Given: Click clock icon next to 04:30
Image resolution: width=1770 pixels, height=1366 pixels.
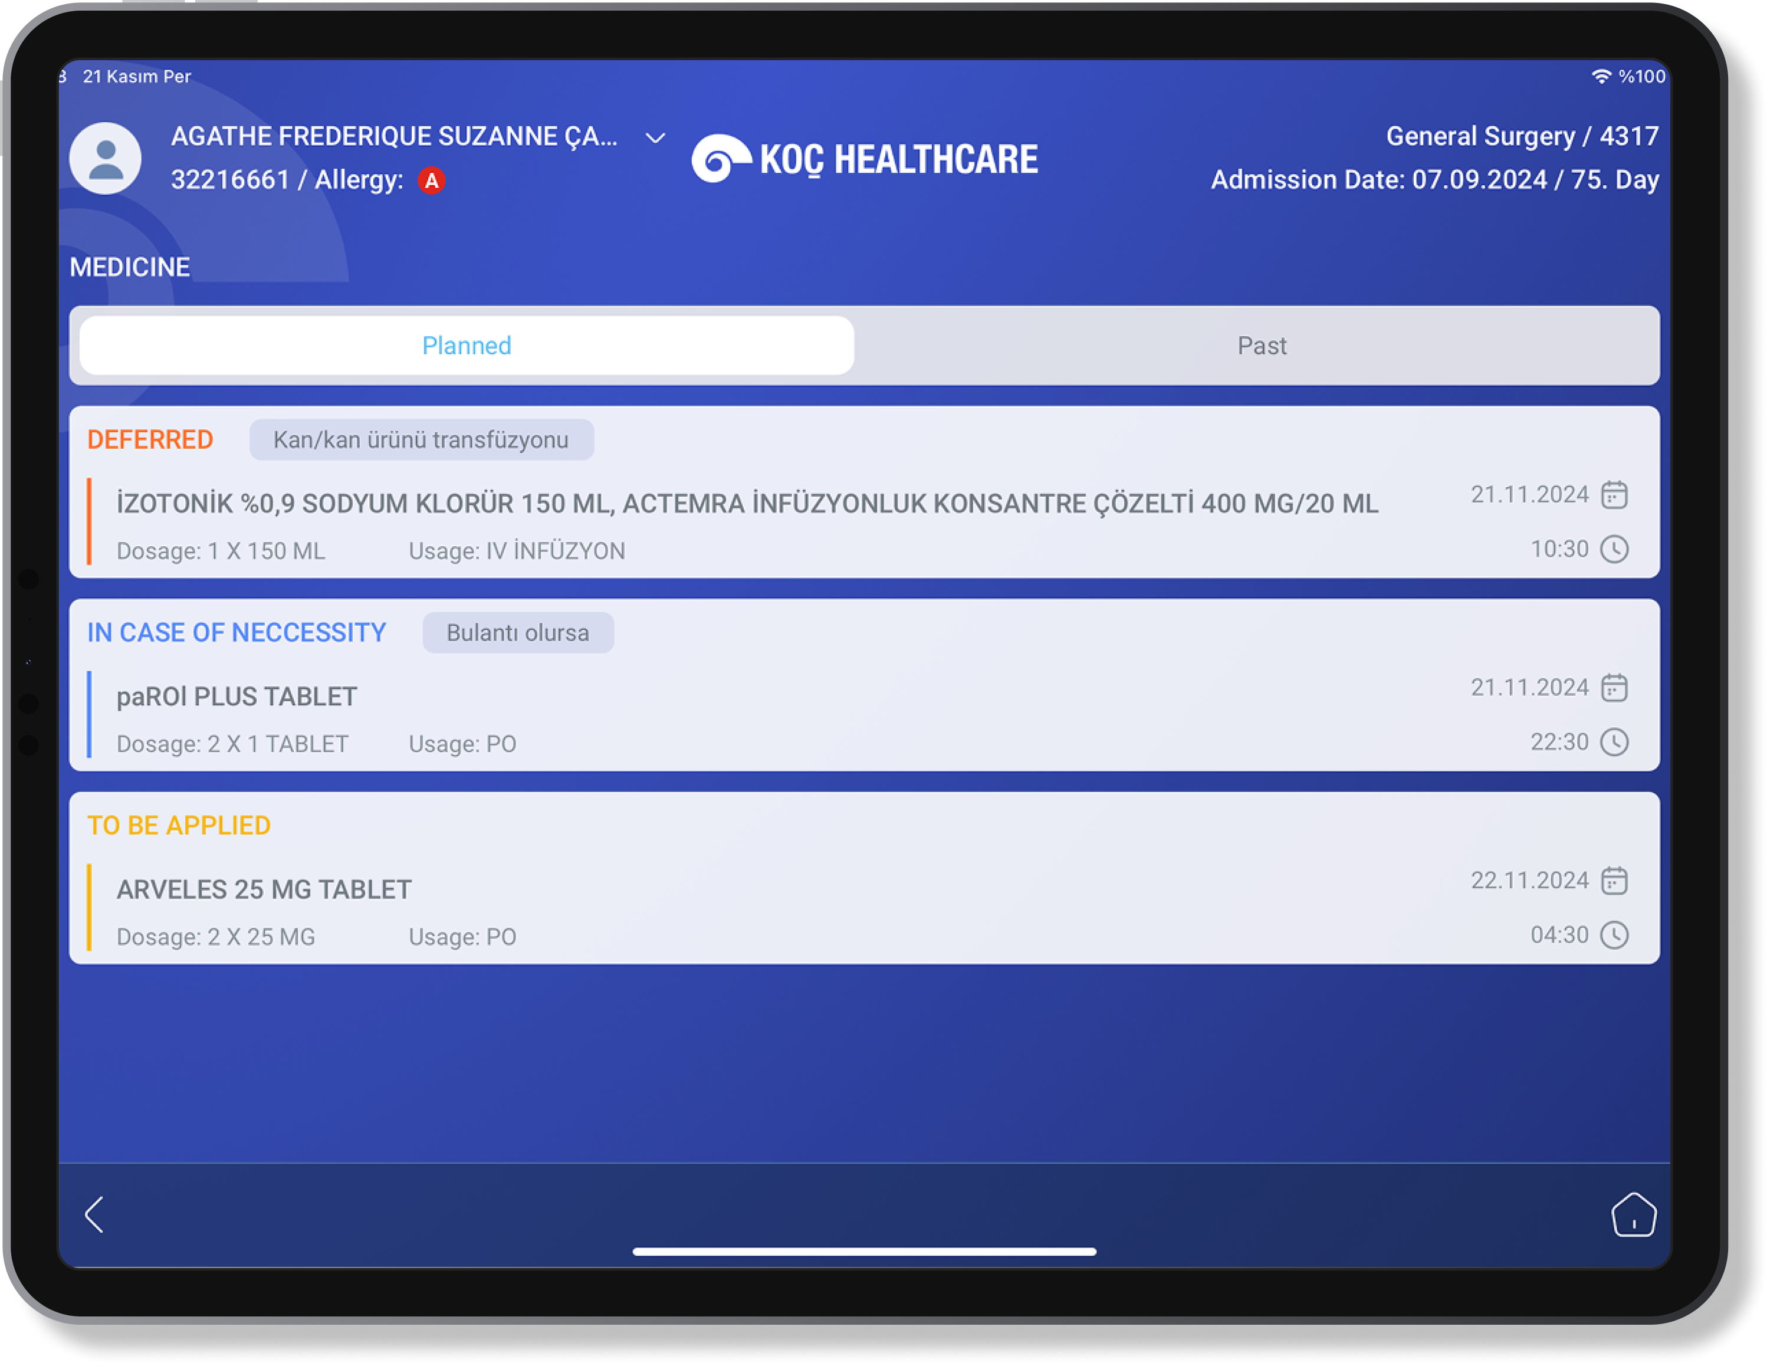Looking at the screenshot, I should [x=1614, y=935].
